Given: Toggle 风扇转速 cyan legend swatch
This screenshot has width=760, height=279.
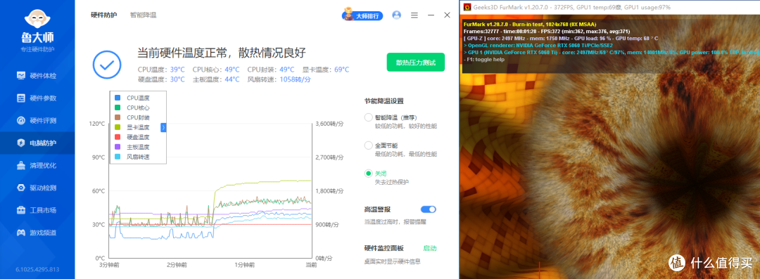Looking at the screenshot, I should (118, 157).
